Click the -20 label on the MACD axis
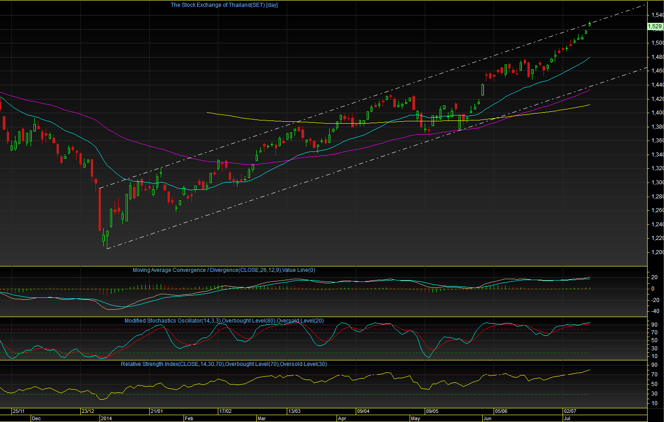The height and width of the screenshot is (422, 664). click(x=655, y=300)
